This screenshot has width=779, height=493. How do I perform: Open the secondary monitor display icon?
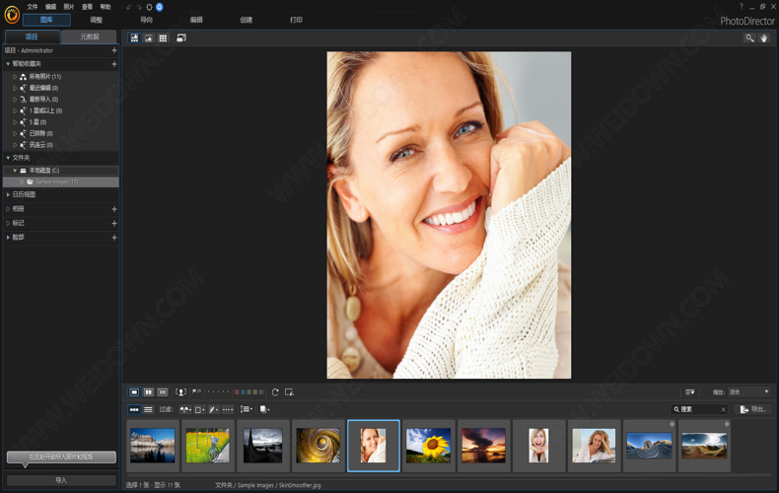pyautogui.click(x=181, y=37)
